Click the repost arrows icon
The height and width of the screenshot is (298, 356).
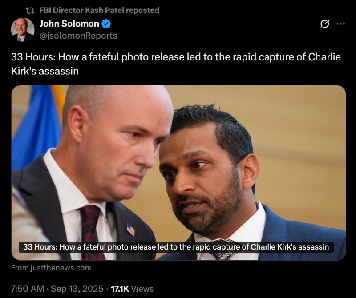[x=30, y=10]
